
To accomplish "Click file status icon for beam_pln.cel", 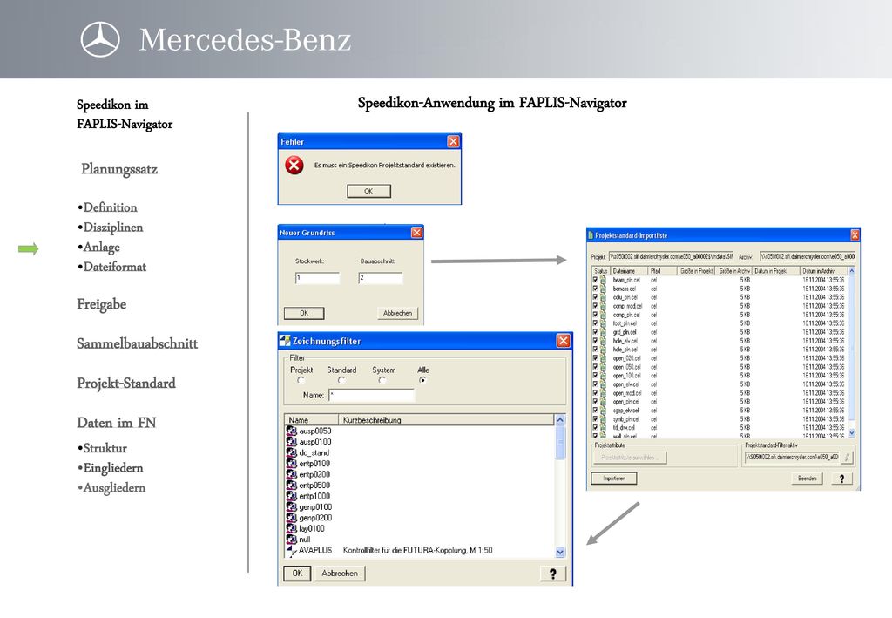I will click(603, 280).
